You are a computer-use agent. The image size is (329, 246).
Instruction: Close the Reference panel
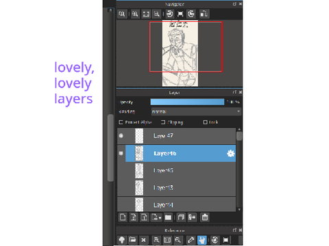(241, 230)
